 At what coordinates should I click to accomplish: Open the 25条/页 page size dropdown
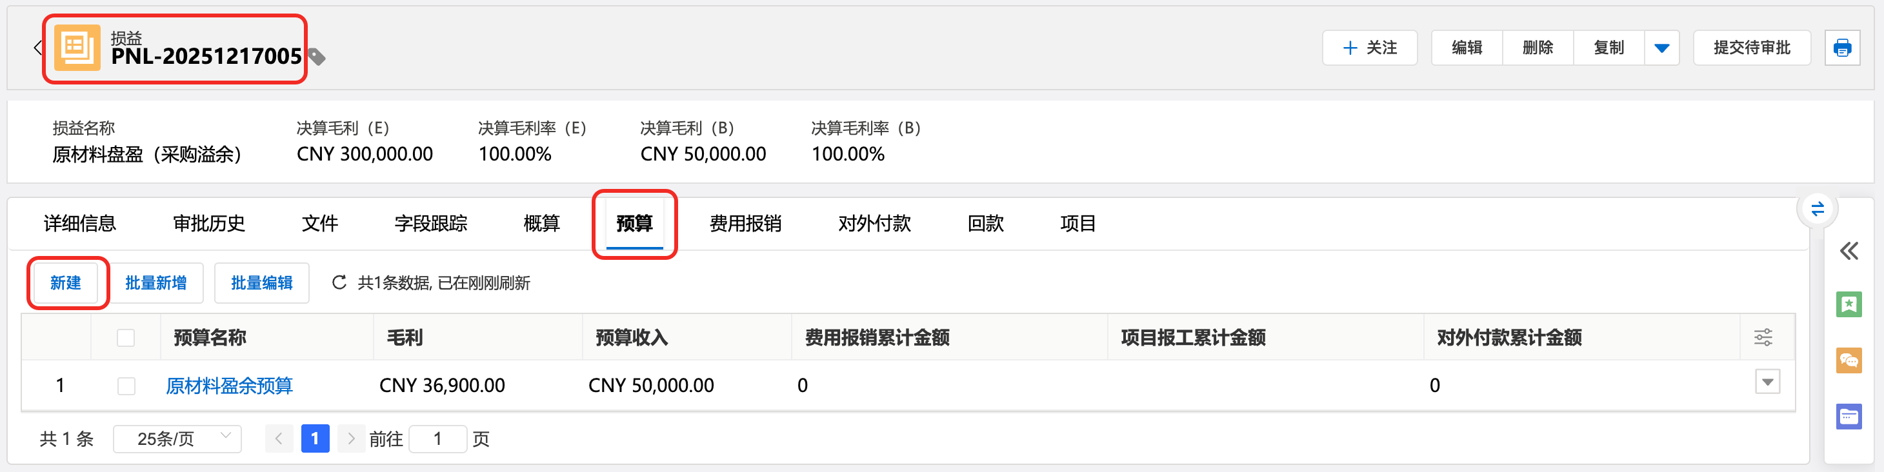[177, 438]
